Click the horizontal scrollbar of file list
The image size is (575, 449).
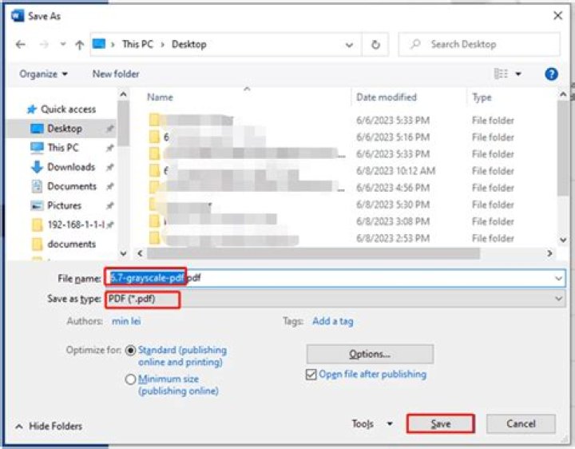[314, 253]
